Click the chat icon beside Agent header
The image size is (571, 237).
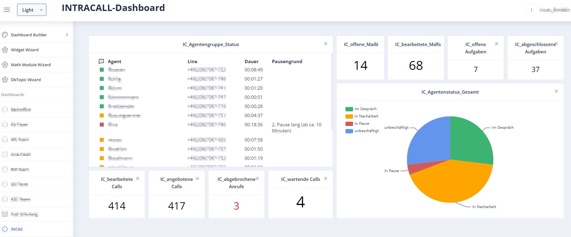click(x=101, y=61)
